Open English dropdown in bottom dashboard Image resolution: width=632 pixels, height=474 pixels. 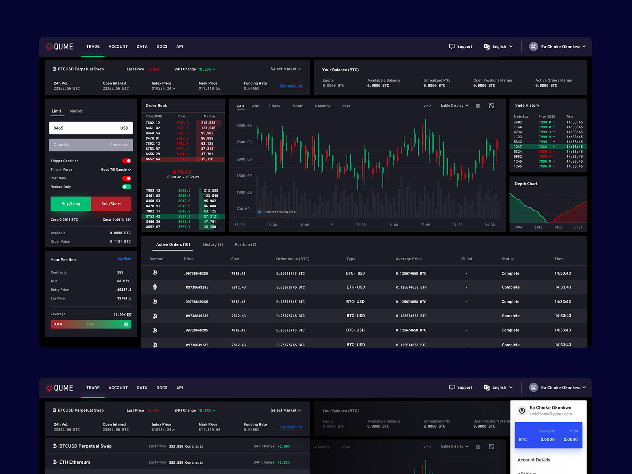[502, 387]
